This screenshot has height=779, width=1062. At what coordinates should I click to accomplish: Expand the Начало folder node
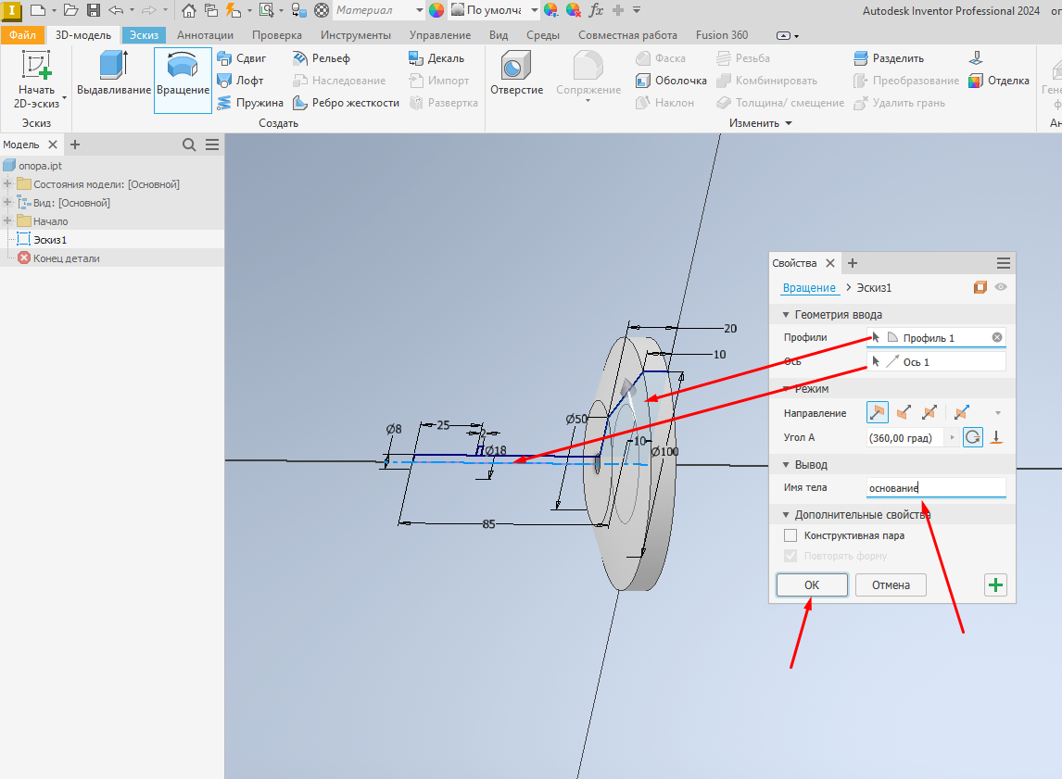[8, 220]
